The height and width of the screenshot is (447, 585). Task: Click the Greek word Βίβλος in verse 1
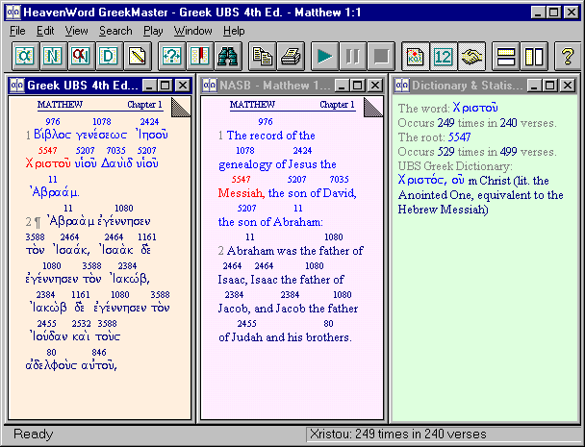[52, 135]
